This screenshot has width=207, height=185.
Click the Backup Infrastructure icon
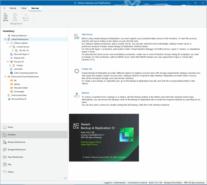[5, 142]
